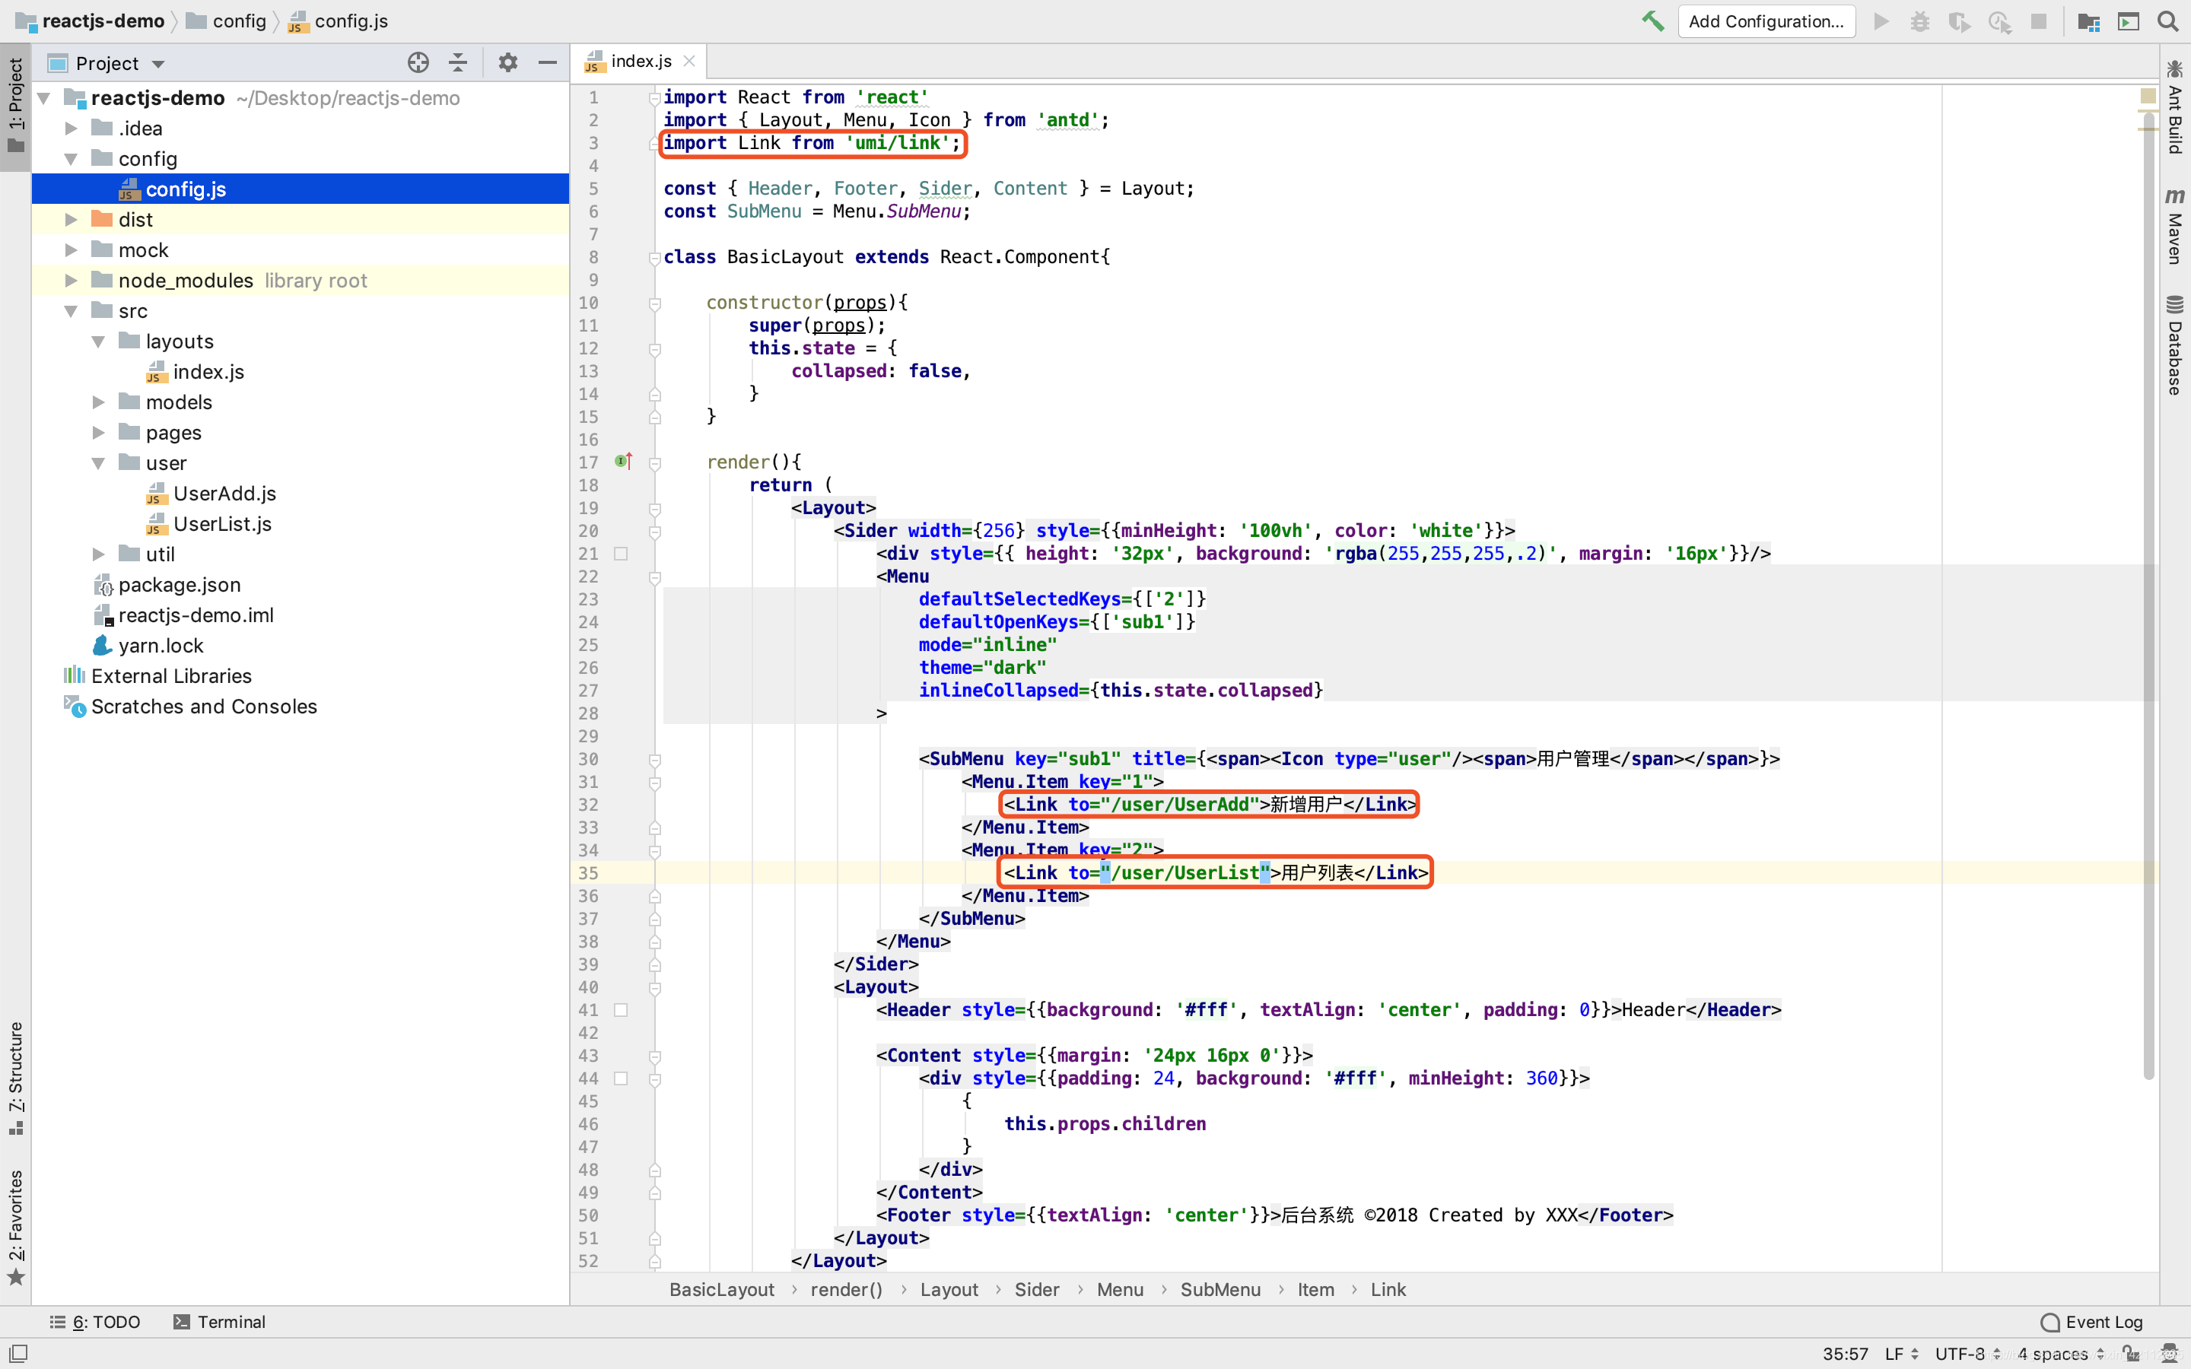The width and height of the screenshot is (2191, 1369).
Task: Click the Debug bug icon
Action: click(x=1919, y=21)
